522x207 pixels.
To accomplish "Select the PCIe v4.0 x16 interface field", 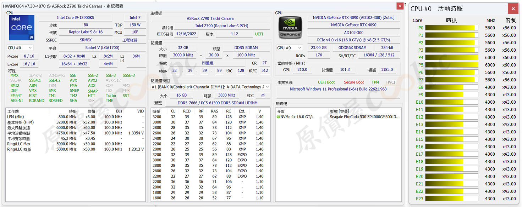I will pos(353,40).
